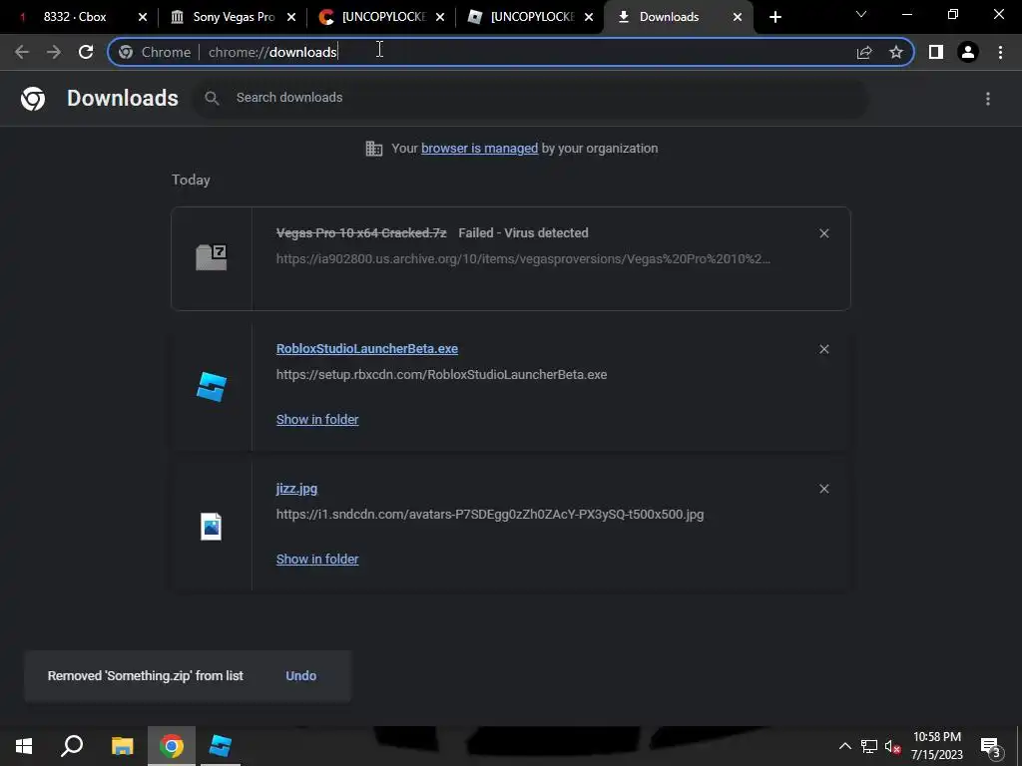Screen dimensions: 1022x766
Task: Click the Chrome logo beside Downloads title
Action: pyautogui.click(x=33, y=99)
